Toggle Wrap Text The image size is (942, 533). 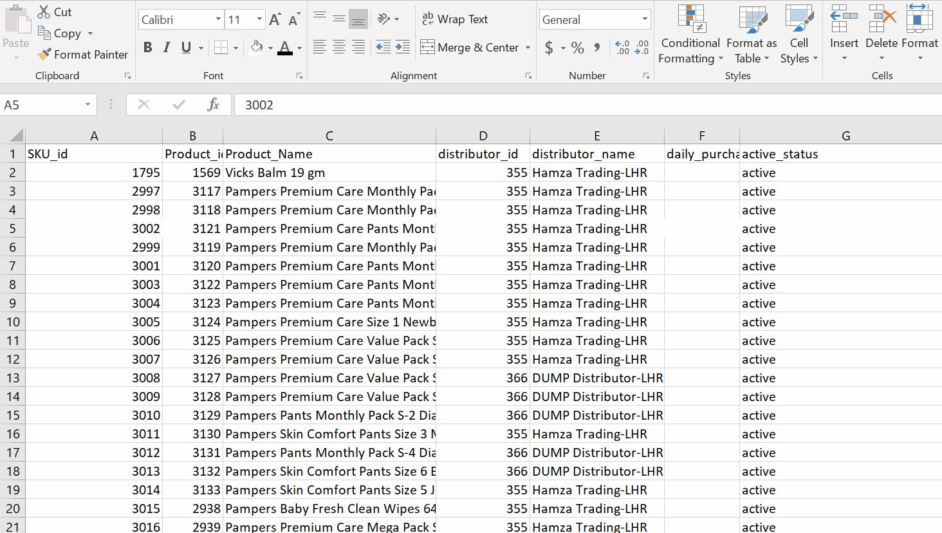click(455, 19)
